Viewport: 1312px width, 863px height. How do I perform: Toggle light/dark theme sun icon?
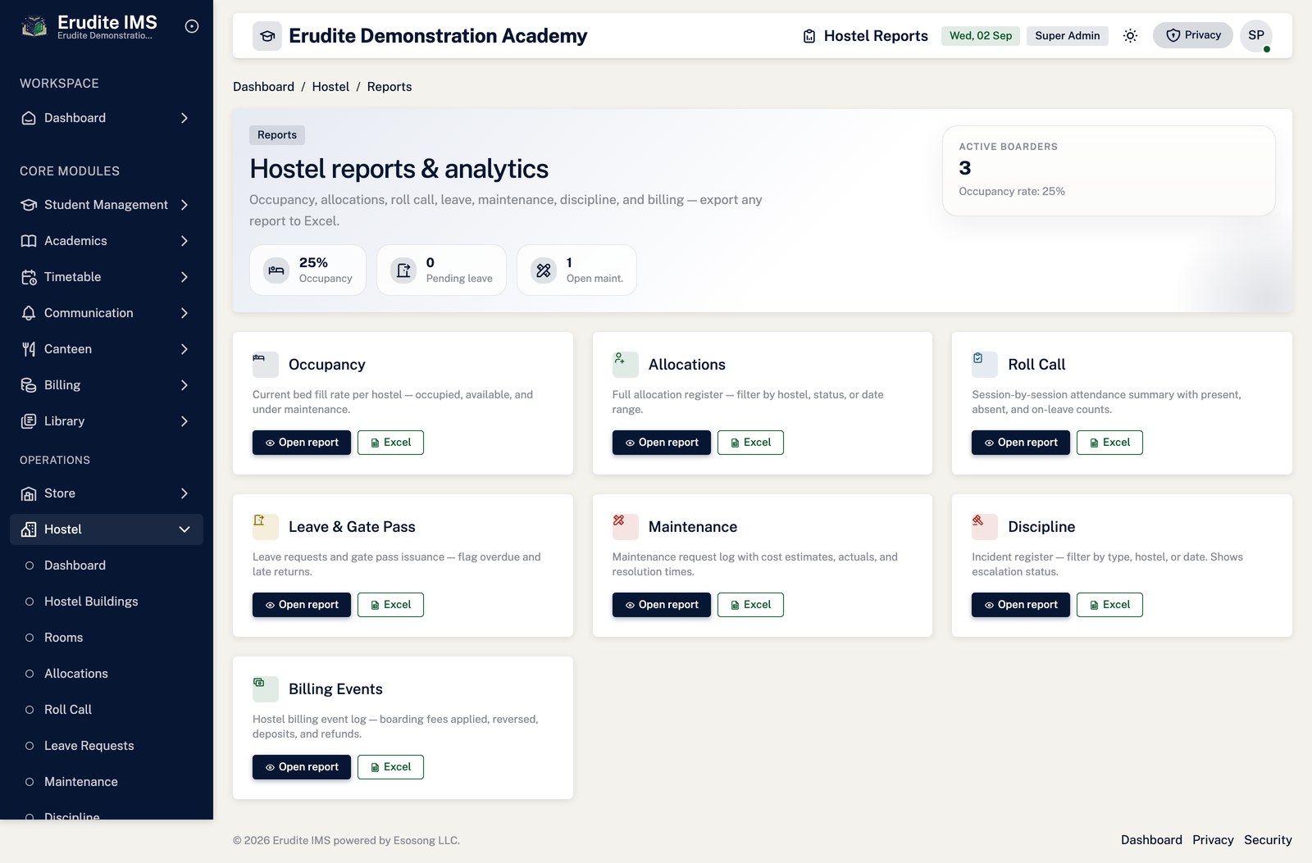tap(1130, 35)
